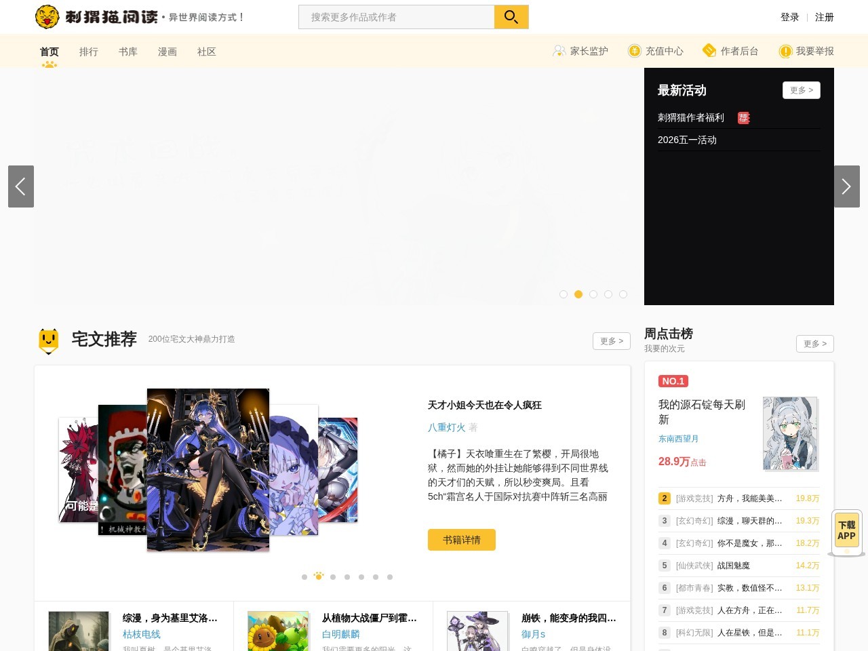Expand 宅文推荐 with 更多 button
This screenshot has height=651, width=868.
point(612,341)
